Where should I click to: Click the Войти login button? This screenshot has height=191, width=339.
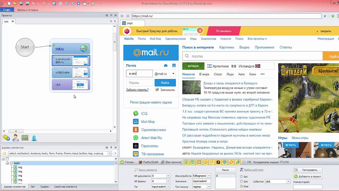point(165,83)
